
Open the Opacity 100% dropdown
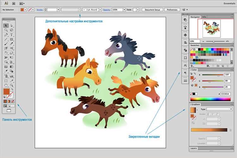pyautogui.click(x=124, y=10)
